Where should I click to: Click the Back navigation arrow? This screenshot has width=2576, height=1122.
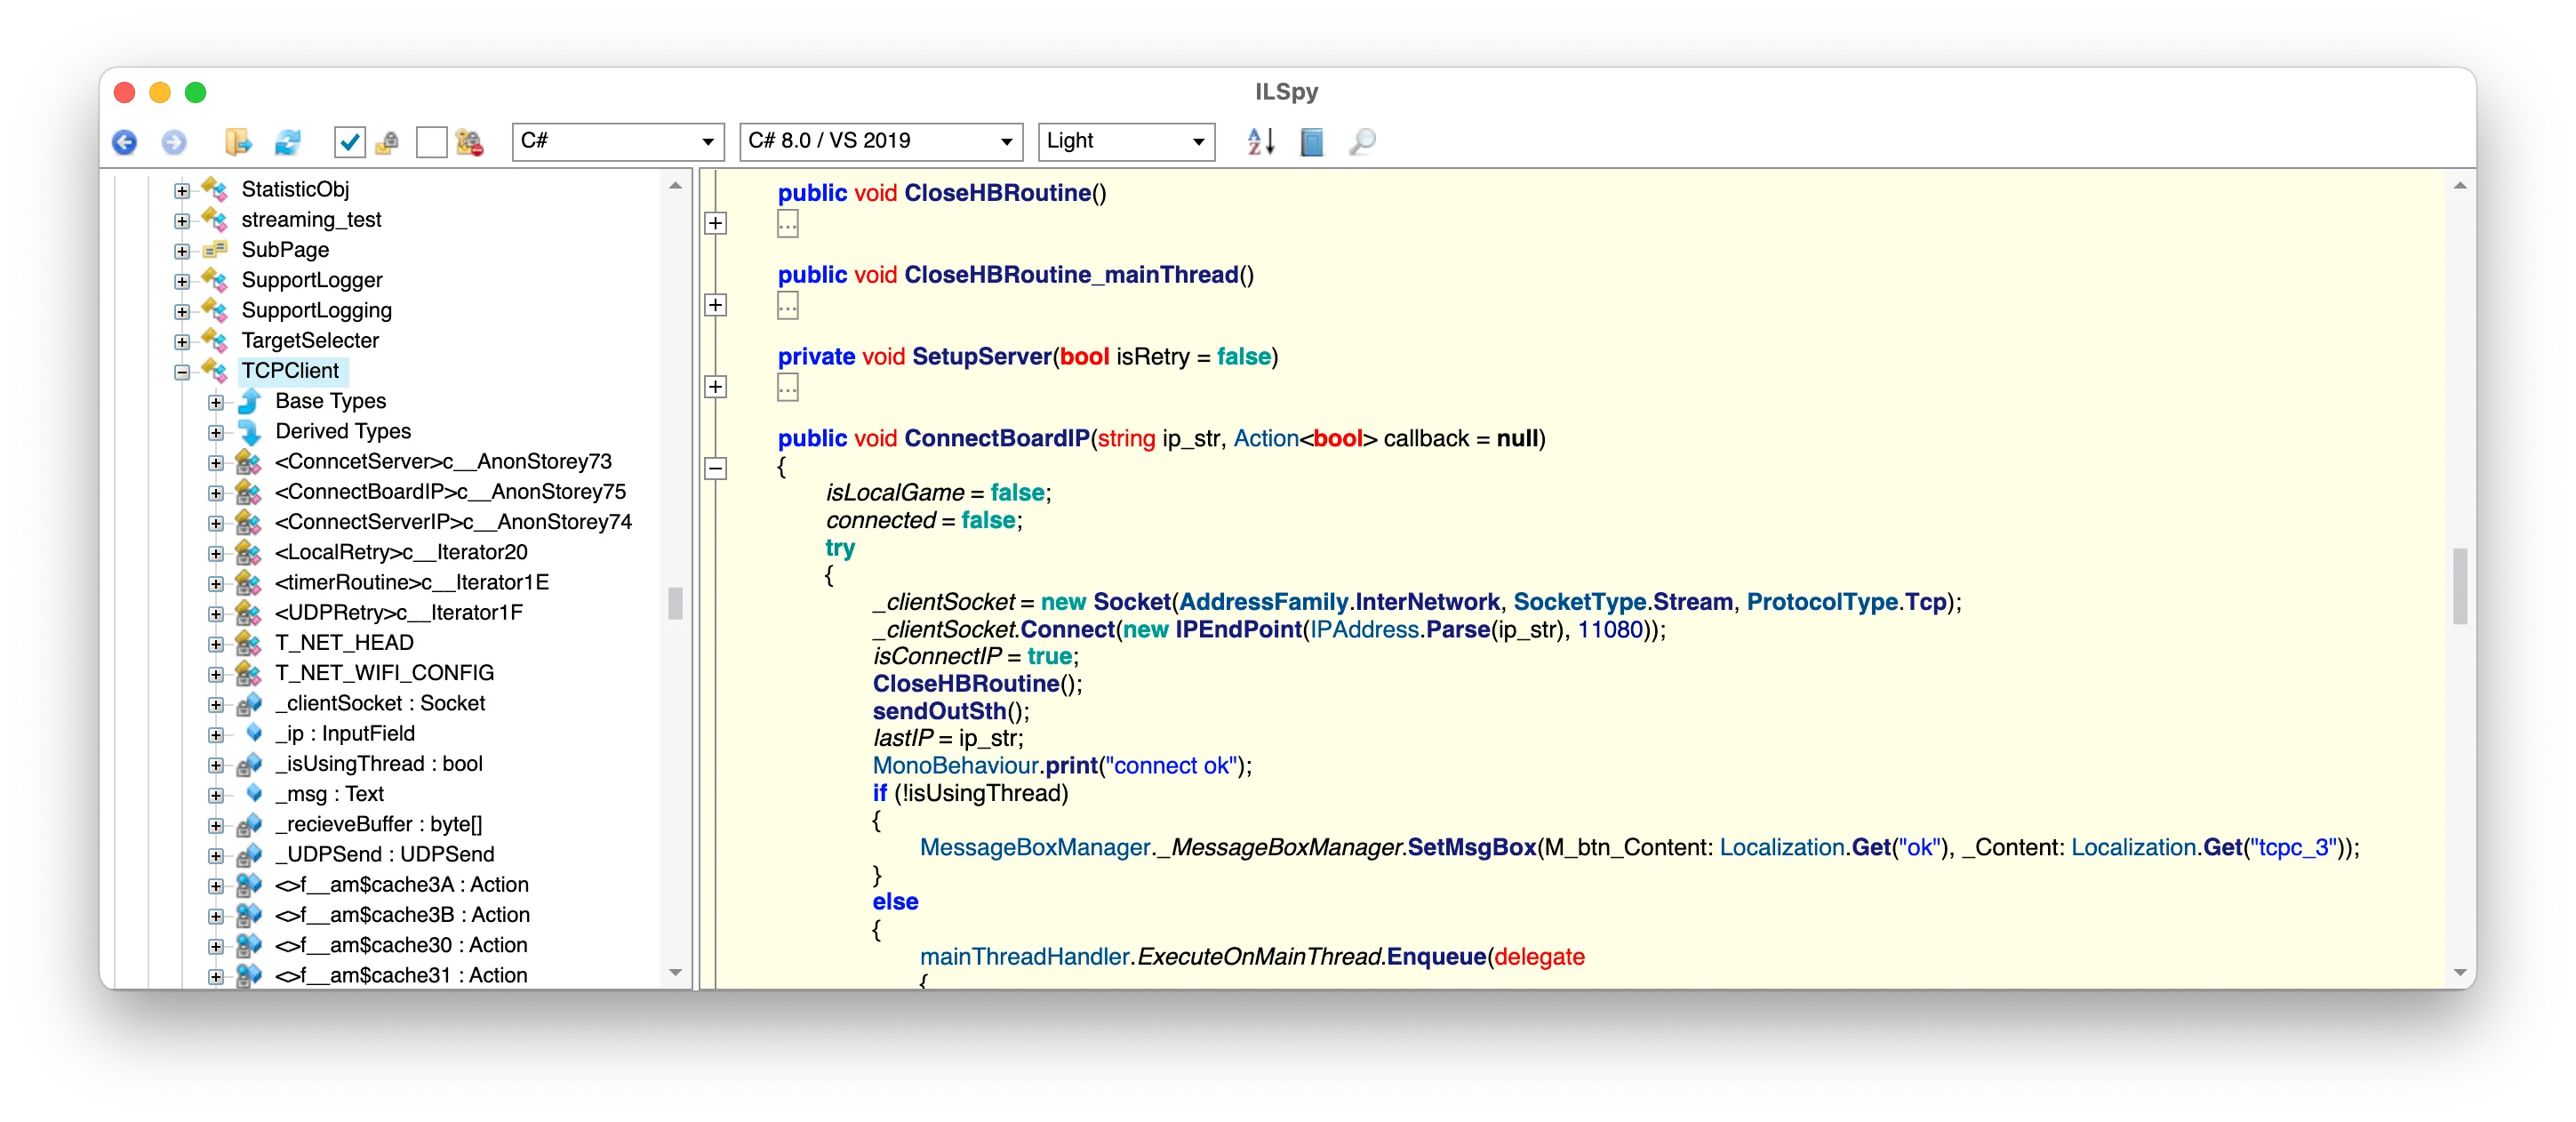pos(125,142)
